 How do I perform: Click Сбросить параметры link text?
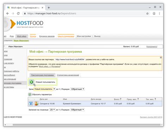[x=42, y=94]
